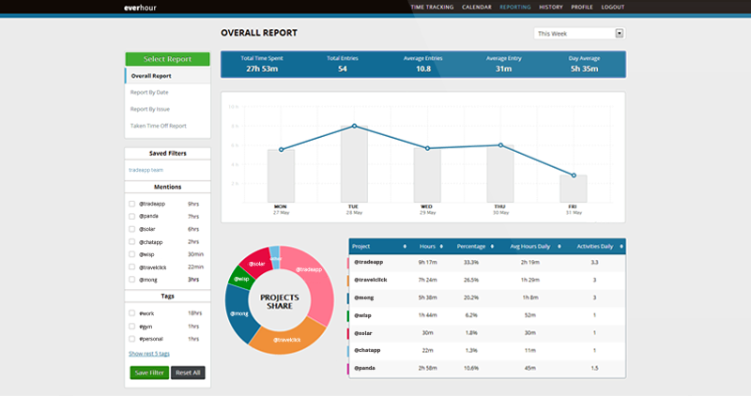This screenshot has height=396, width=751.
Task: Expand the Select Report menu
Action: point(167,58)
